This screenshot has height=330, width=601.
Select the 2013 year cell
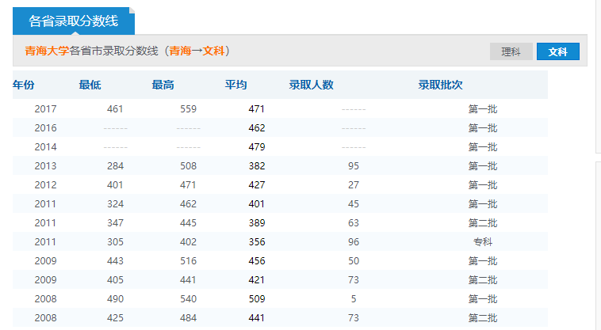[46, 166]
